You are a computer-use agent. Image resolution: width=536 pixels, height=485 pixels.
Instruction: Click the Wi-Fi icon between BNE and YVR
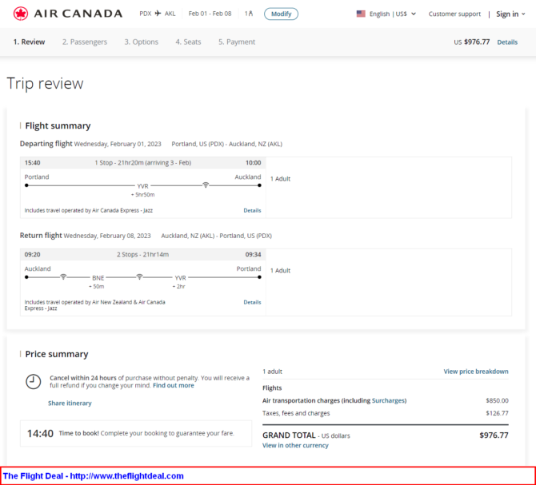(x=139, y=276)
